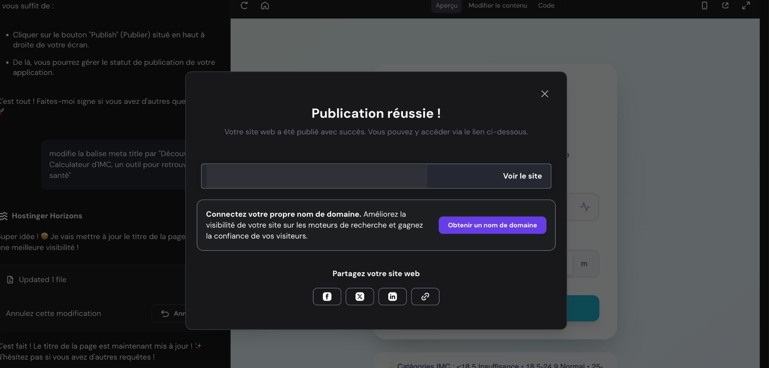Click the undo arrow next to Annulez
The height and width of the screenshot is (368, 769).
[165, 314]
